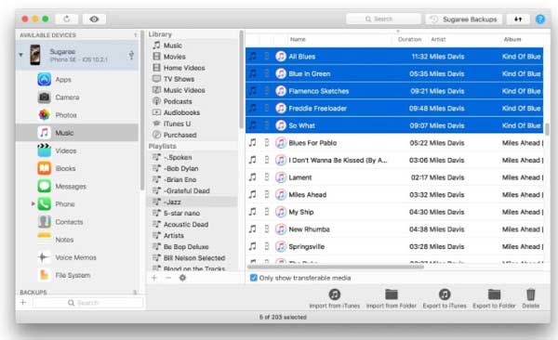Toggle Only show transferable media checkbox
This screenshot has height=340, width=558.
253,278
